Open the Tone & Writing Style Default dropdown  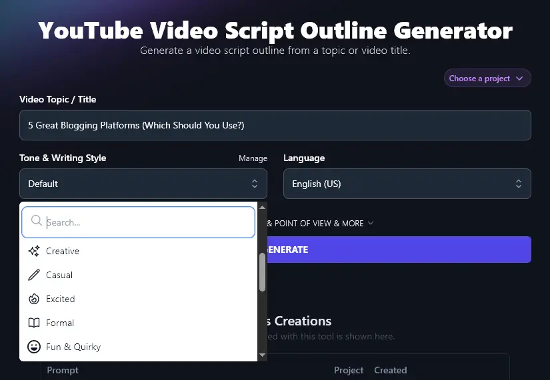pos(143,184)
